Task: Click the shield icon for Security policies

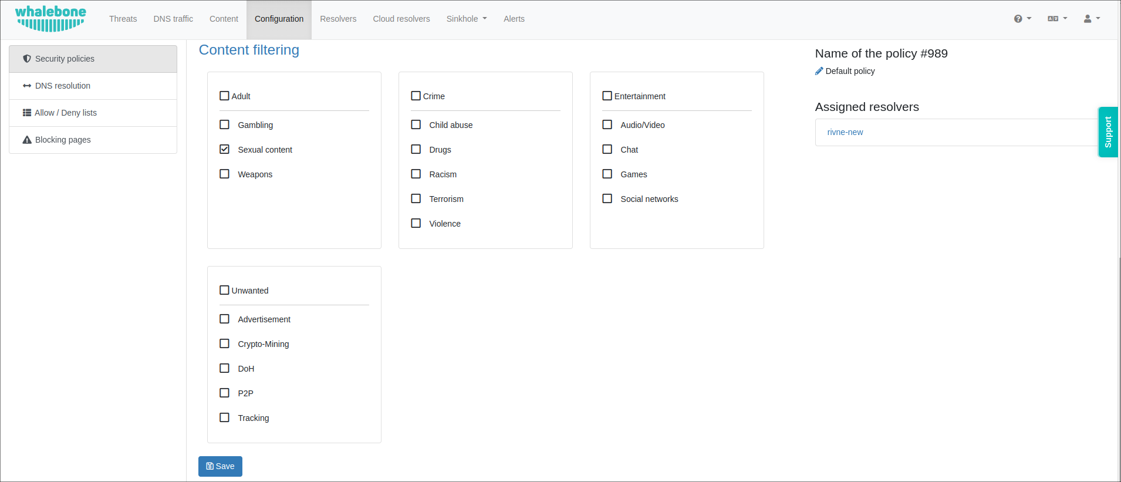Action: pyautogui.click(x=27, y=59)
